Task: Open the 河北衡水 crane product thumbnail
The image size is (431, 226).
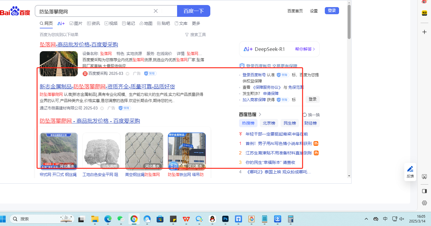Action: click(x=187, y=151)
